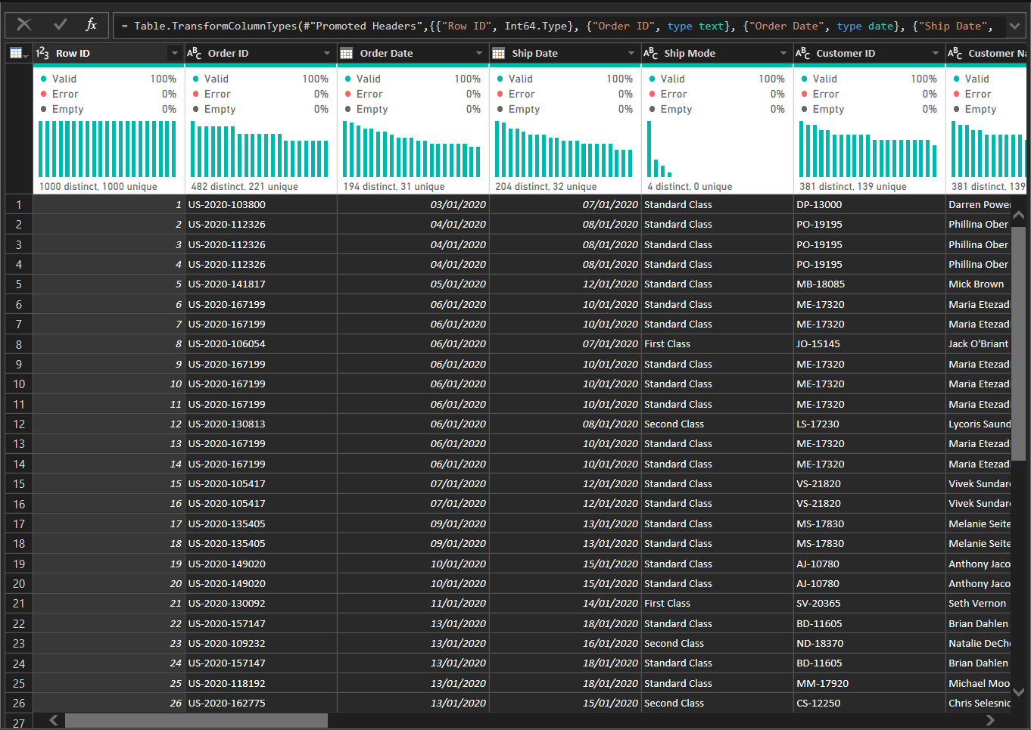Image resolution: width=1031 pixels, height=730 pixels.
Task: Click the vertical scrollbar down arrow
Action: pyautogui.click(x=1018, y=691)
